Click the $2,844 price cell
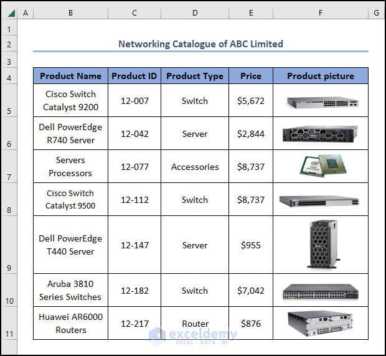 [x=251, y=133]
